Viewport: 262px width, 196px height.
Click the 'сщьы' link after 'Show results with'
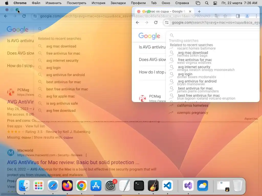[x=68, y=138]
